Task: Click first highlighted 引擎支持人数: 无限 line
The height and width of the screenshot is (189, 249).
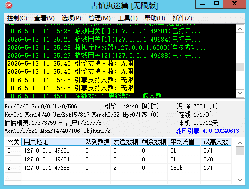Action: tap(70, 64)
